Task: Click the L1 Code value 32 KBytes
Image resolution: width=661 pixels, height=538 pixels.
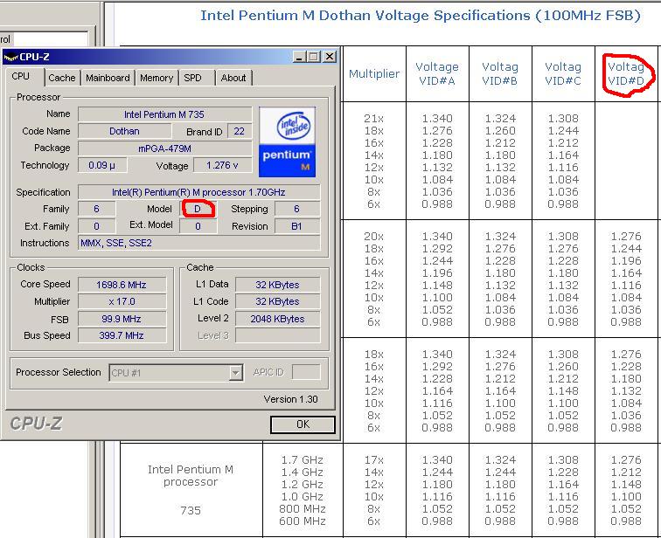Action: pos(277,302)
